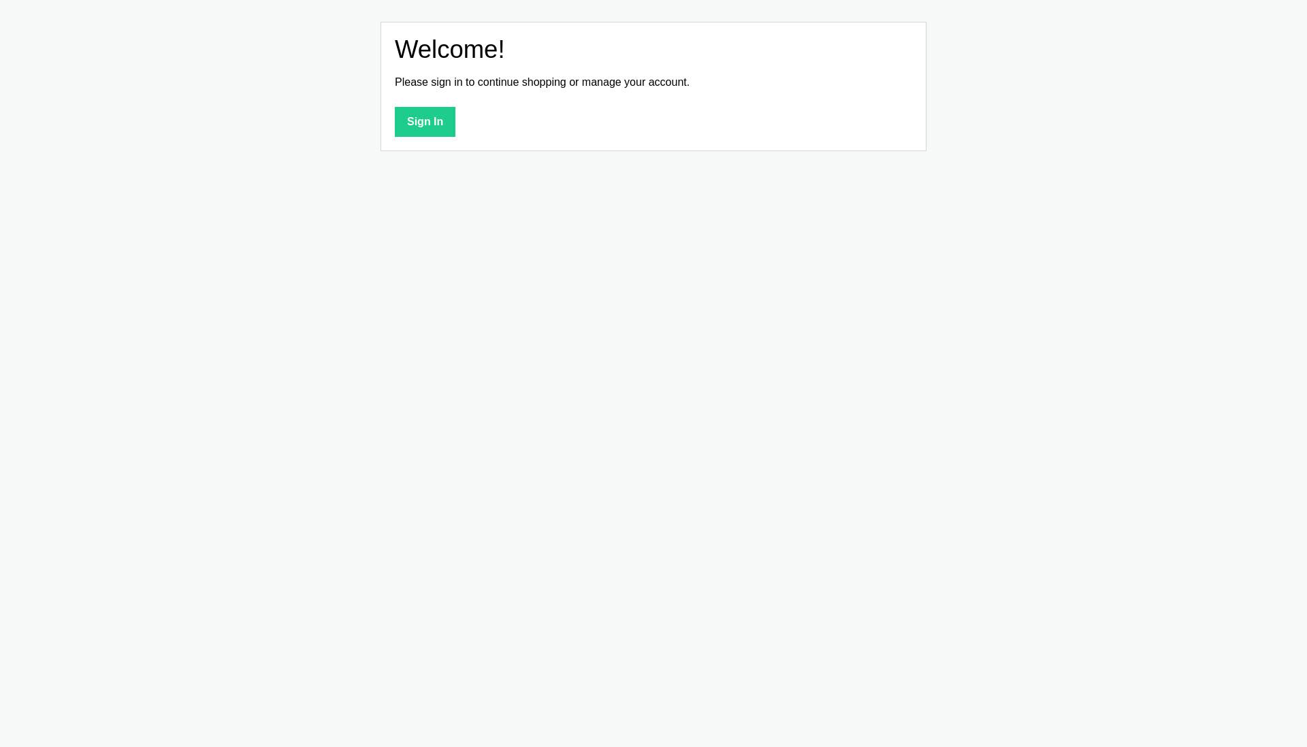1307x747 pixels.
Task: Click the word "continue" in the message
Action: 498,82
